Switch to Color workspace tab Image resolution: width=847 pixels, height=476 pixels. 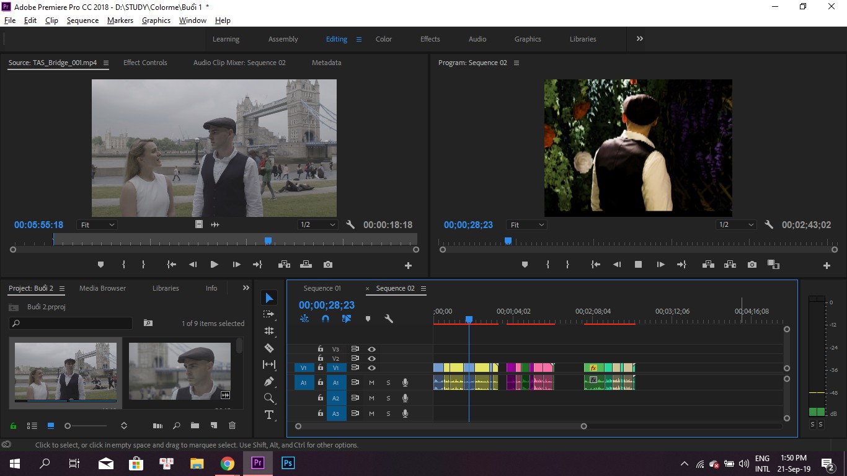pos(384,39)
